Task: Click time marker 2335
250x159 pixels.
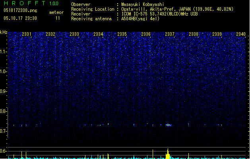Action: tap(122, 34)
